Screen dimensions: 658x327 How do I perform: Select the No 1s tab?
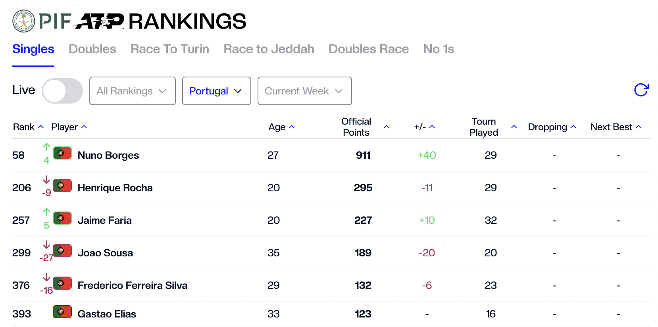[x=439, y=49]
